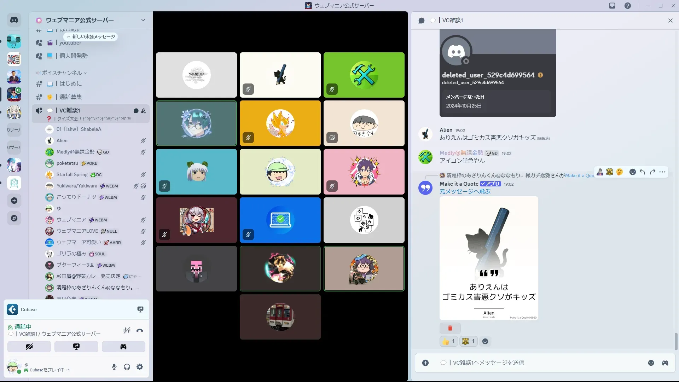679x382 pixels.
Task: Jump to 新しい未読メッセージ
Action: [91, 37]
